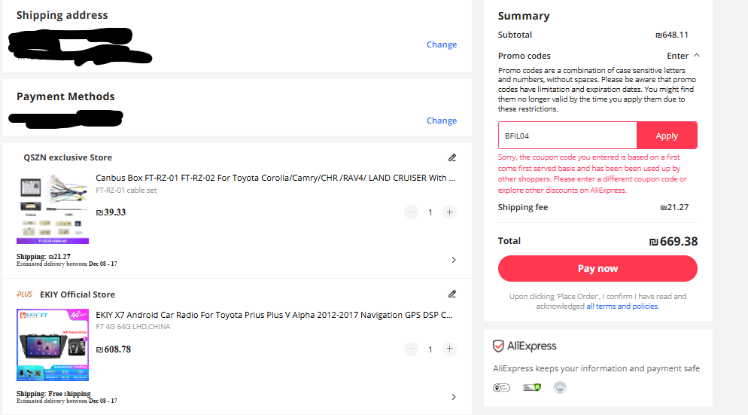Open all terms and policies link
This screenshot has height=415, width=748.
pyautogui.click(x=622, y=307)
